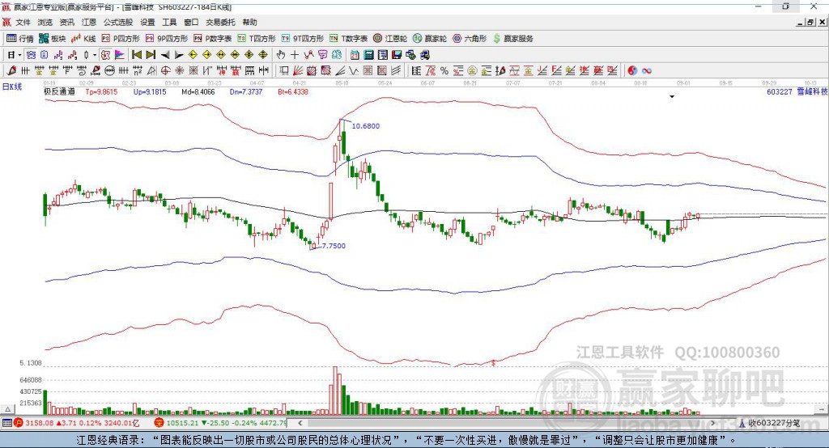Click the floppy disk save icon
The width and height of the screenshot is (829, 448).
(x=397, y=55)
